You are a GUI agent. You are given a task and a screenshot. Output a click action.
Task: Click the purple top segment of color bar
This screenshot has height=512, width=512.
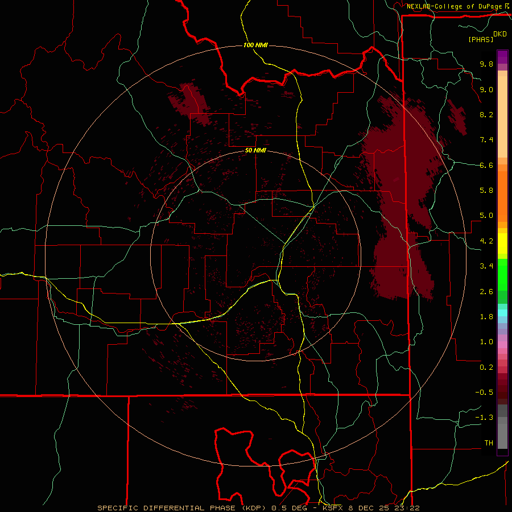(x=502, y=57)
